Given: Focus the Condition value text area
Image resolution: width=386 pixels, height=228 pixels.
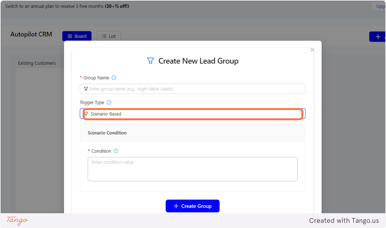Looking at the screenshot, I should (x=193, y=169).
